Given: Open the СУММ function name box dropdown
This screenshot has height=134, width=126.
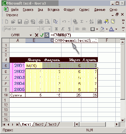Looking at the screenshot, I should click(x=31, y=35).
